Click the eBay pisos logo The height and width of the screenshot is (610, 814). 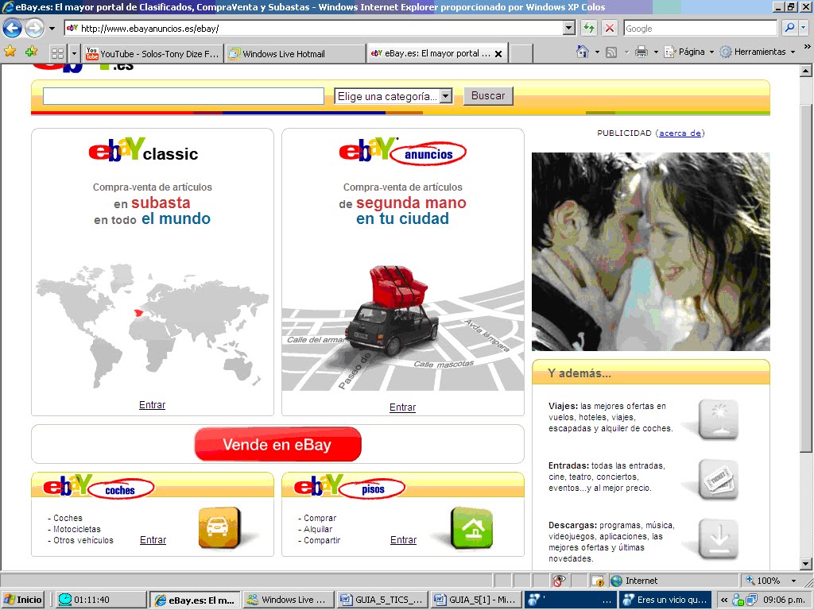coord(350,487)
